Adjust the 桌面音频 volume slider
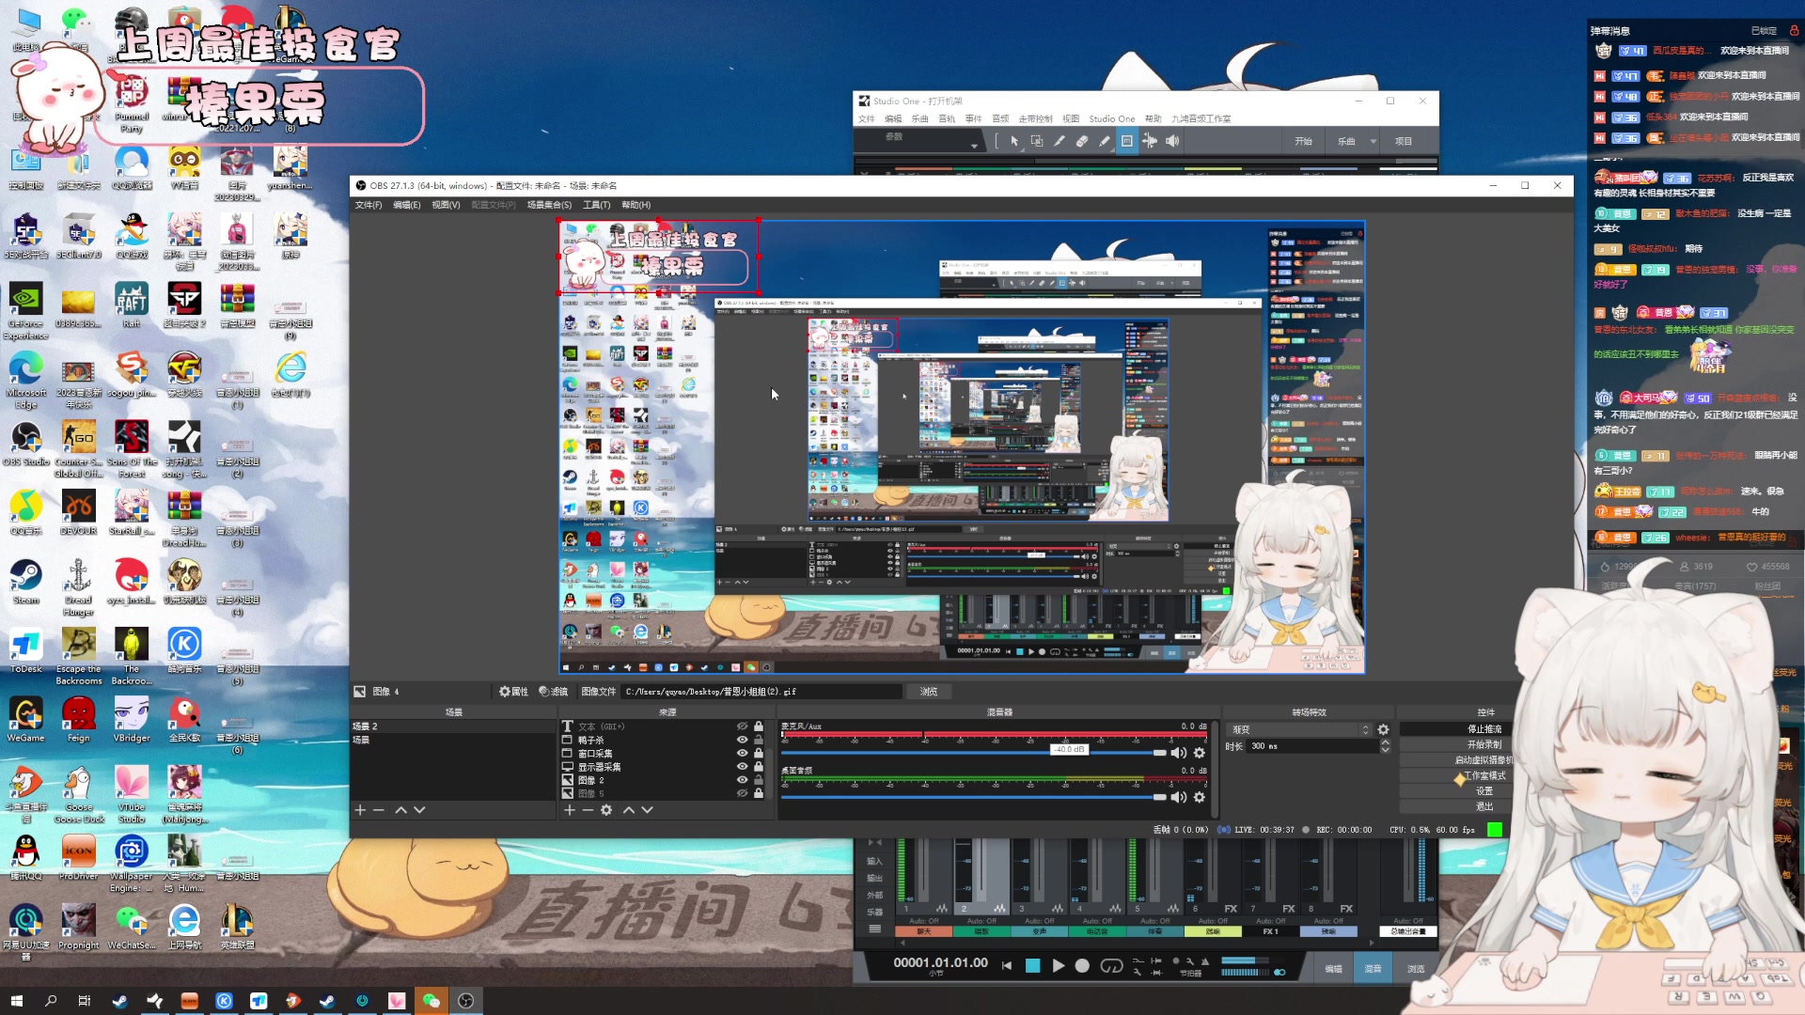The height and width of the screenshot is (1015, 1805). [x=1159, y=797]
